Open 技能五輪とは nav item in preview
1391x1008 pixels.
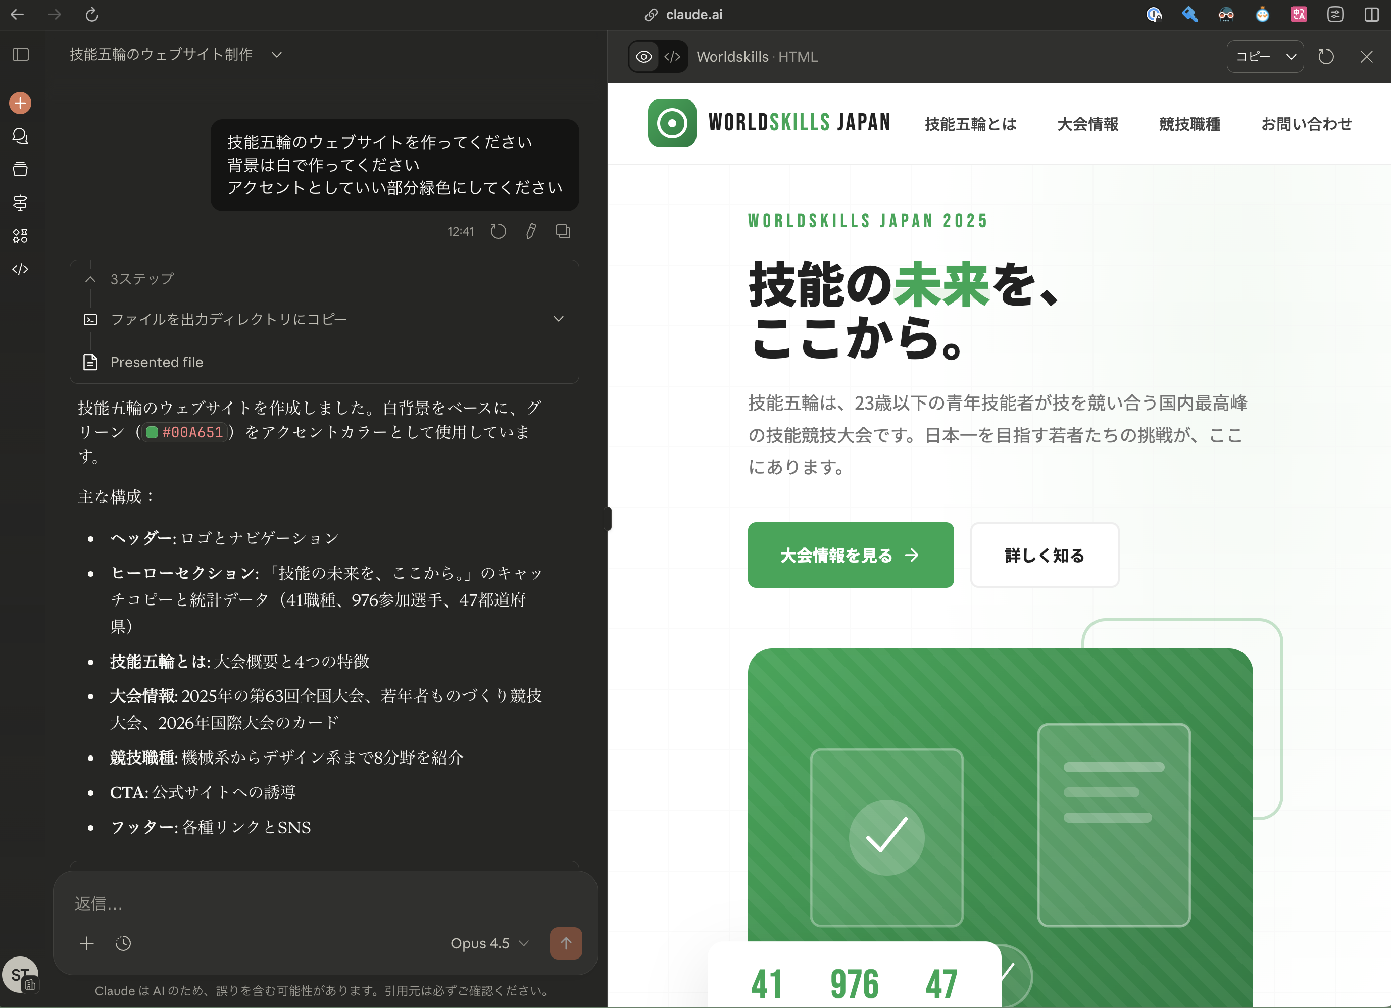click(x=970, y=124)
